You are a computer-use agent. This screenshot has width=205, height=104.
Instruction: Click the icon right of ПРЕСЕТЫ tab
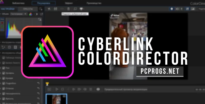41,9
